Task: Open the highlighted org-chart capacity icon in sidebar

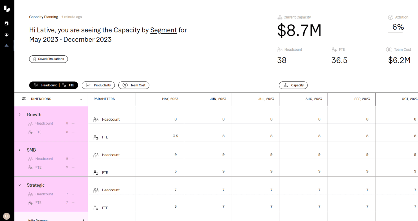Action: click(6, 46)
